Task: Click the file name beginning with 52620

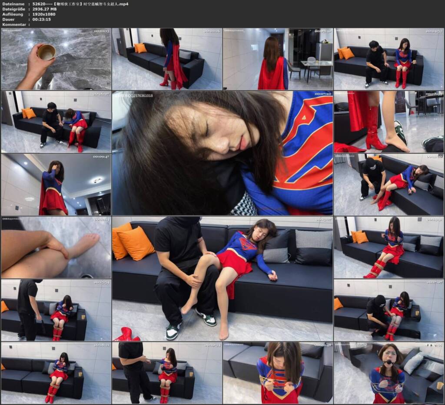Action: (80, 4)
